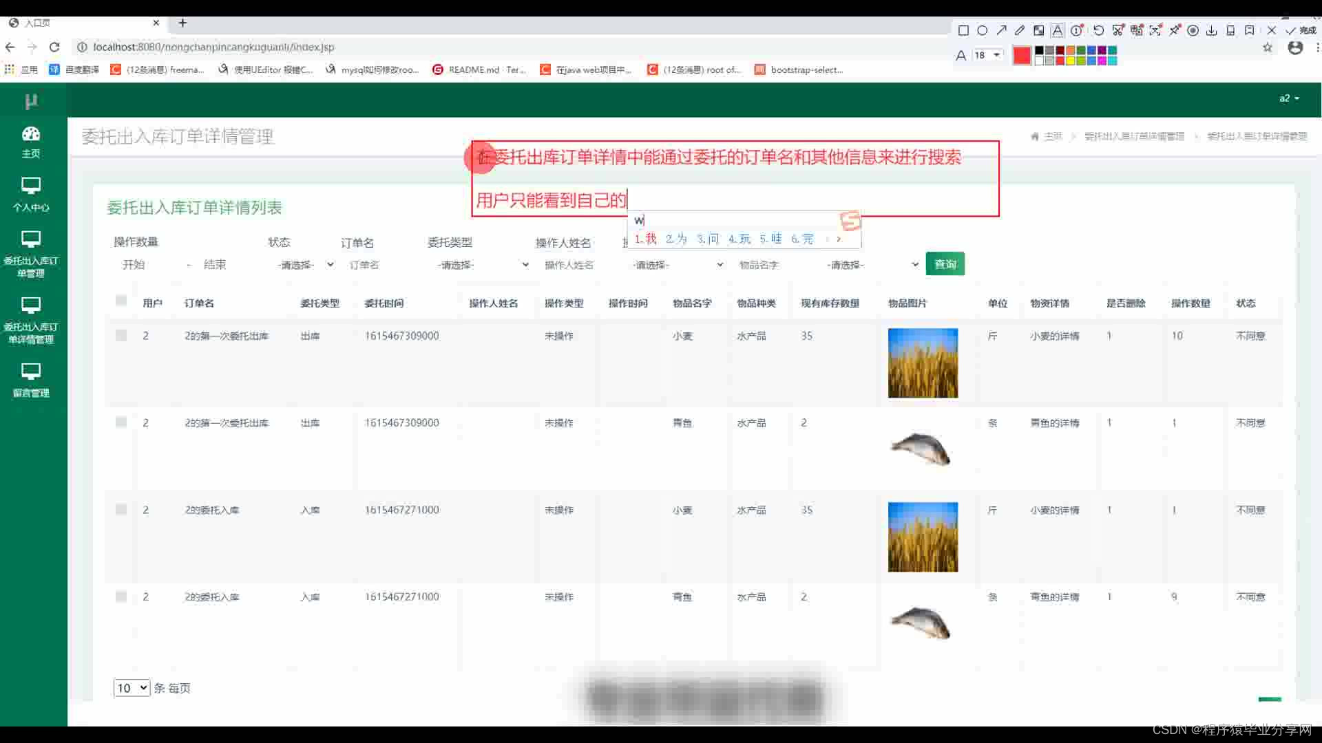The image size is (1322, 743).
Task: Open the rows-per-page 10 dropdown
Action: click(132, 688)
